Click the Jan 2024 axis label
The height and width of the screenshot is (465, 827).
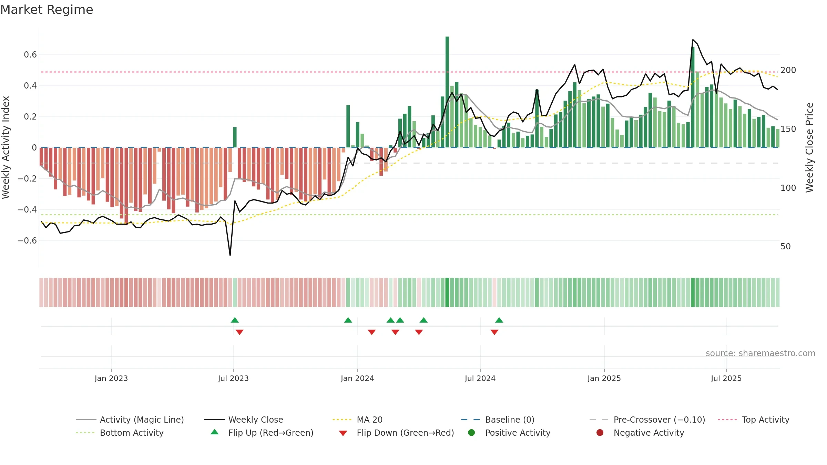[x=357, y=378]
